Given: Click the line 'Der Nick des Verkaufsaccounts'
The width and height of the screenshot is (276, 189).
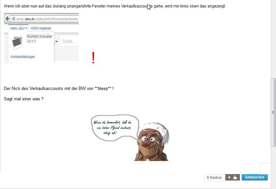Looking at the screenshot, I should coord(59,88).
